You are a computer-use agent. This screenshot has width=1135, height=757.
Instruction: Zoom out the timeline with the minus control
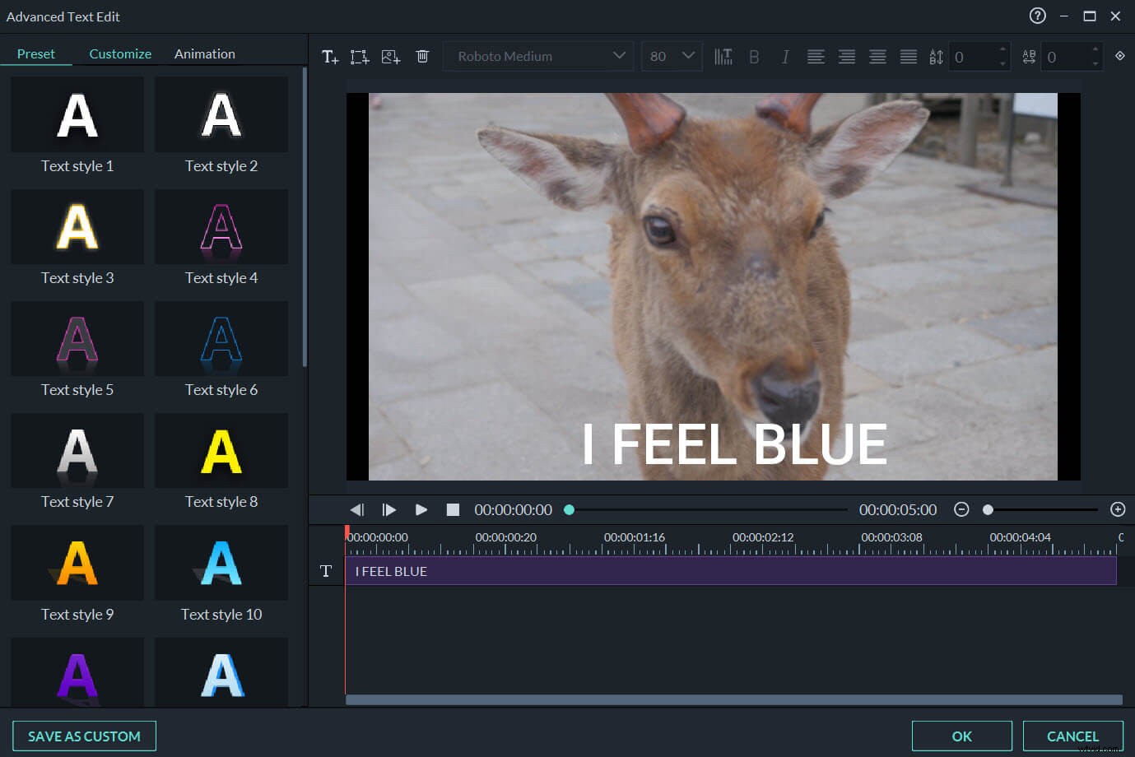[961, 509]
